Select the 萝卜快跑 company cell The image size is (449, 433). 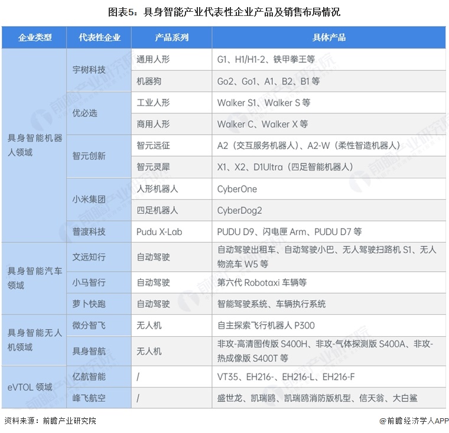point(99,304)
